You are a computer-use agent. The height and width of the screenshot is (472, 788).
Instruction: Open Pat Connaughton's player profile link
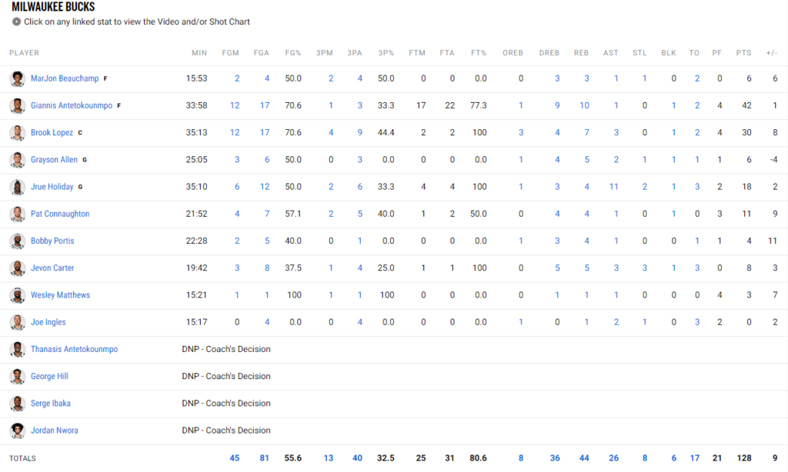(60, 214)
